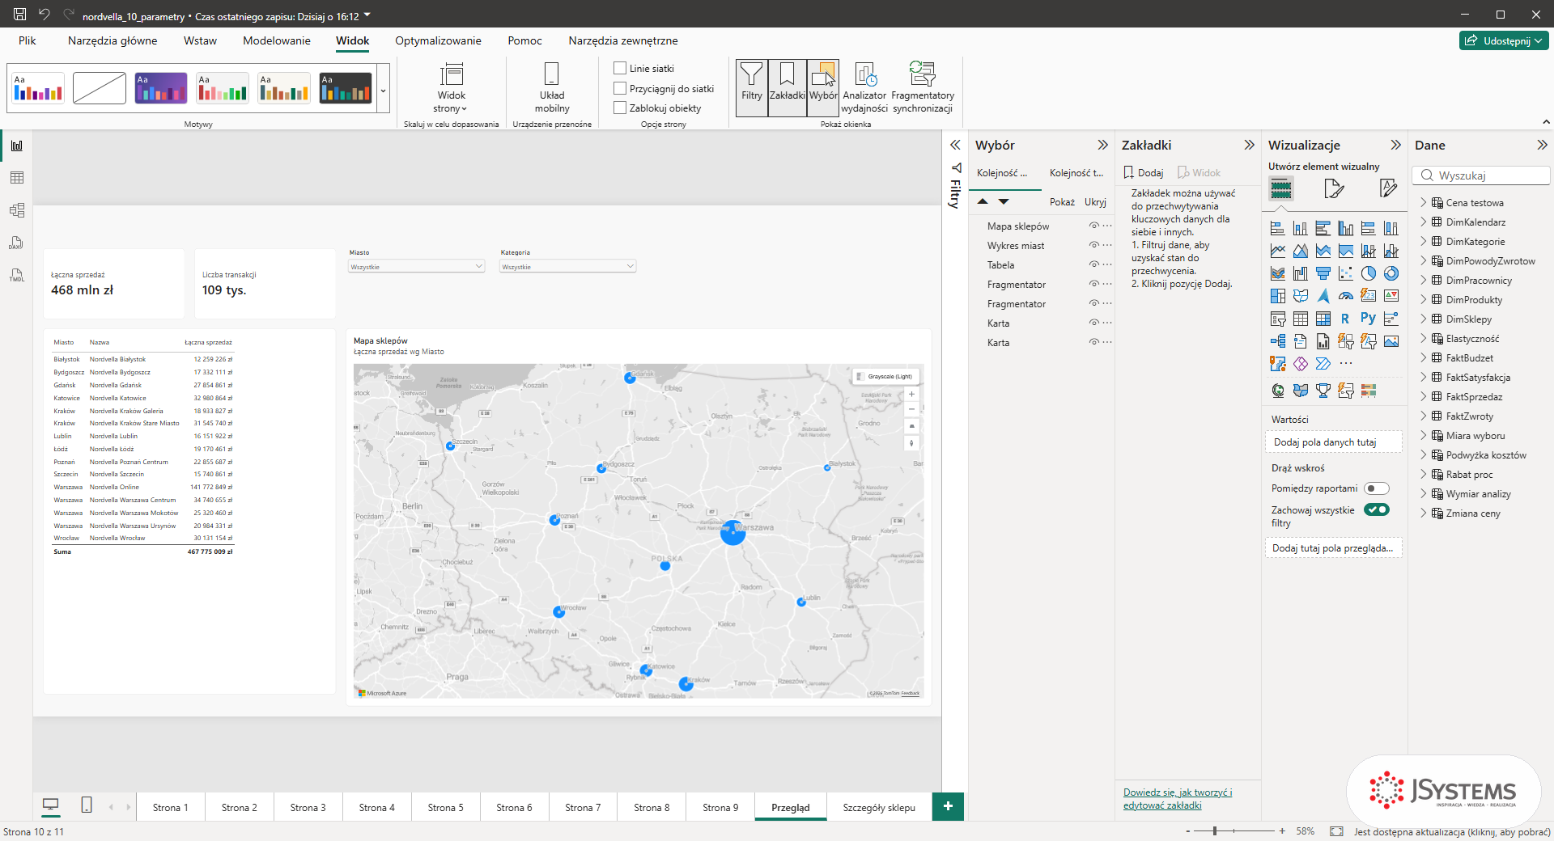
Task: Open the Miasto slicer dropdown
Action: coord(416,266)
